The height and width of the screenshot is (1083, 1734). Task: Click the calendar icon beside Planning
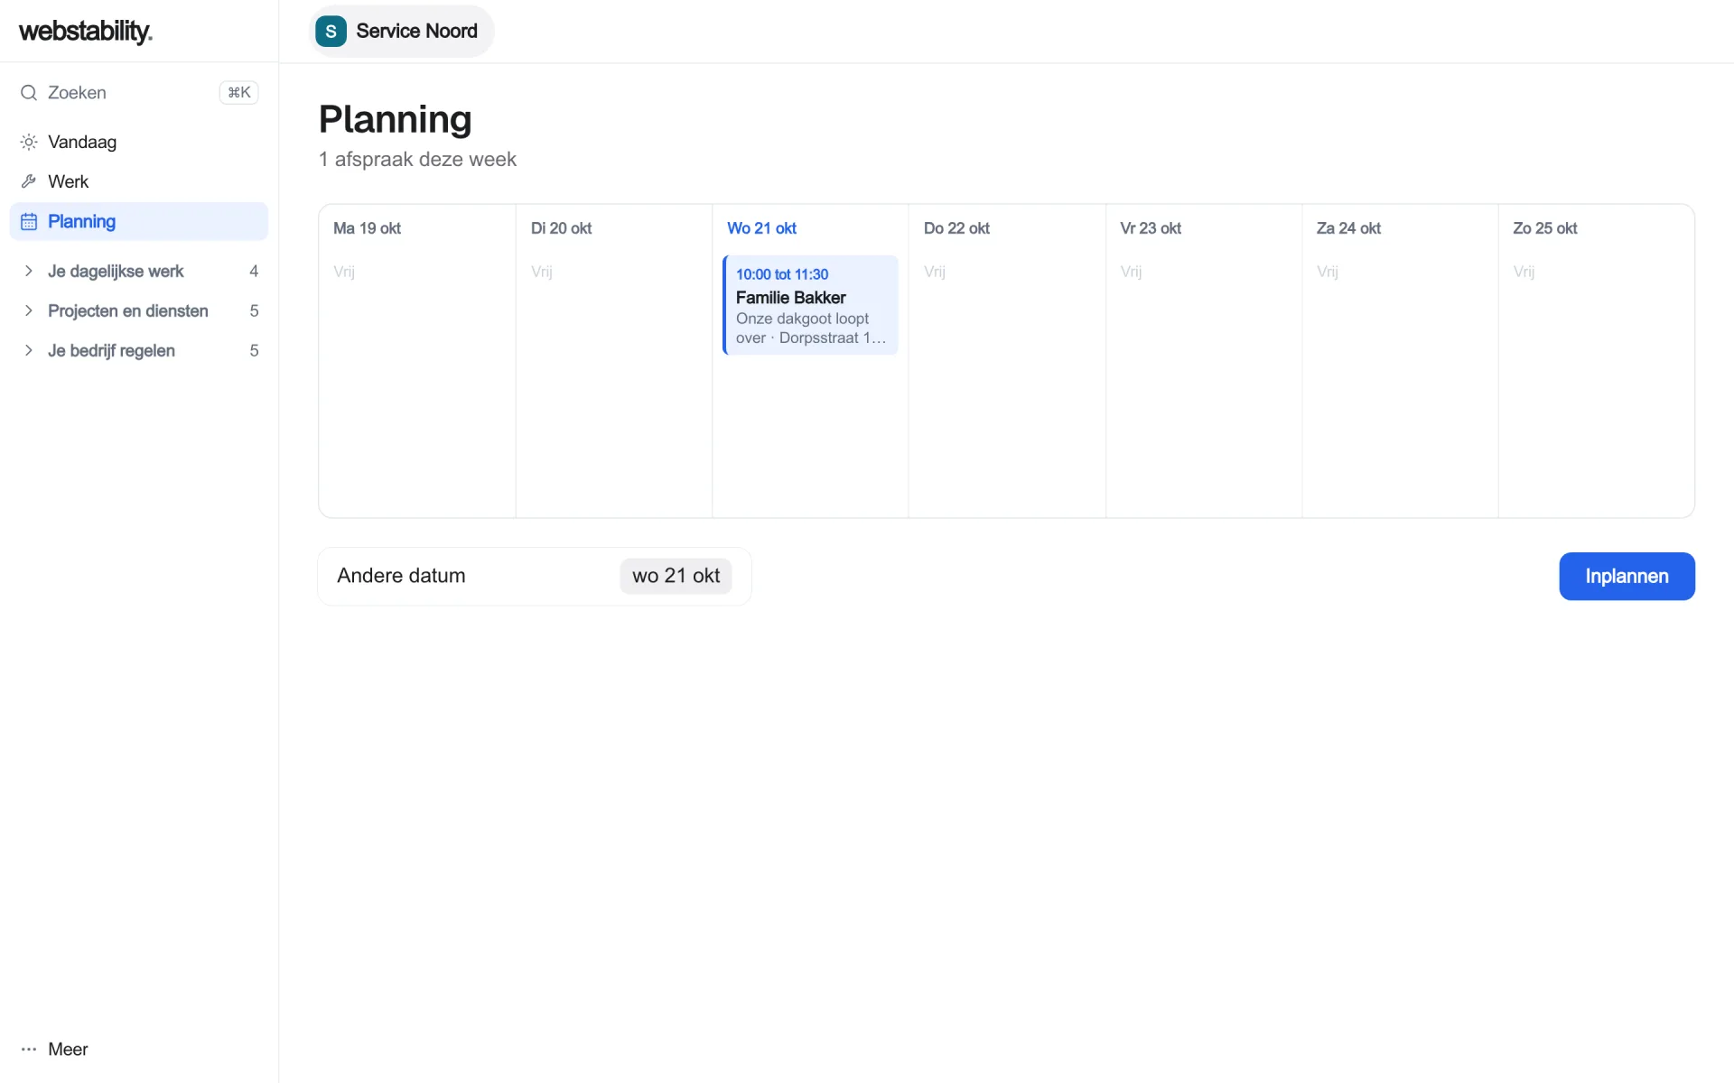(x=29, y=221)
